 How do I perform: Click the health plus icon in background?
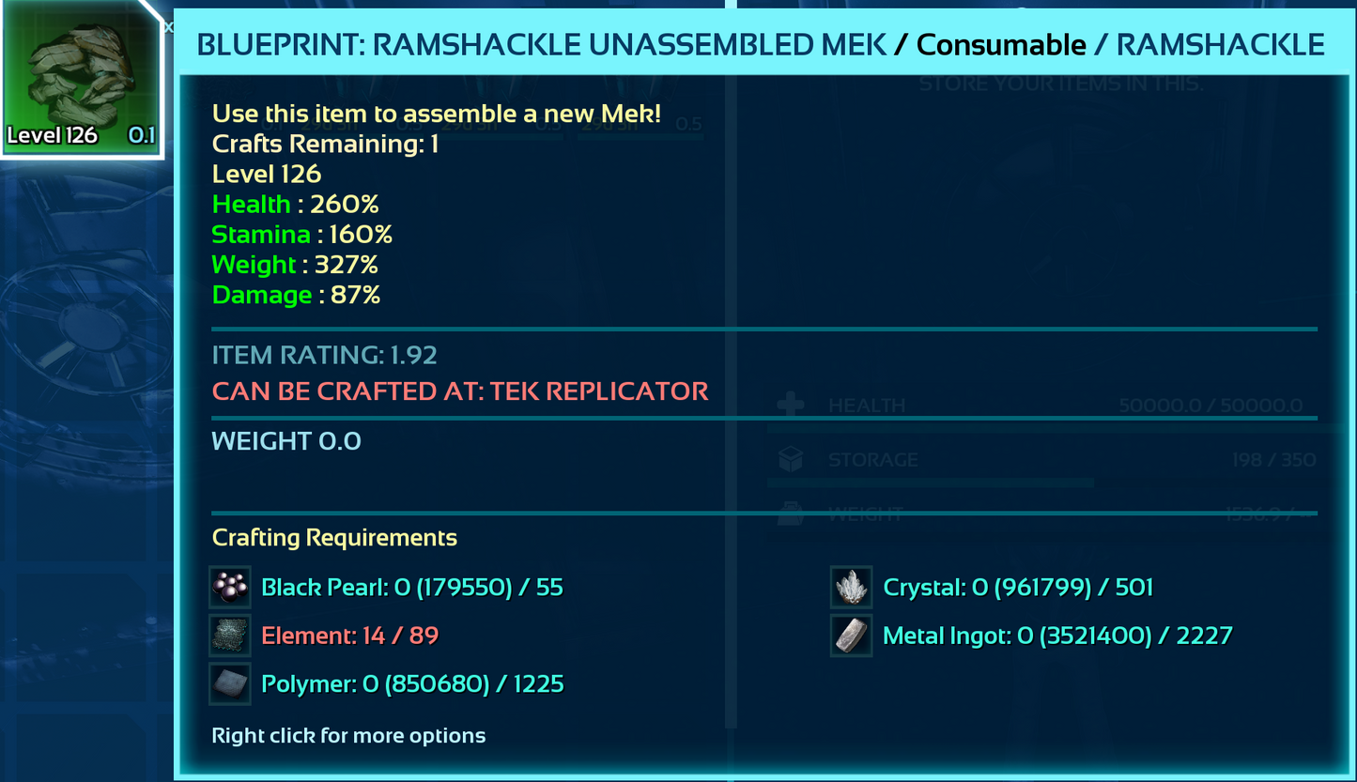pos(791,406)
